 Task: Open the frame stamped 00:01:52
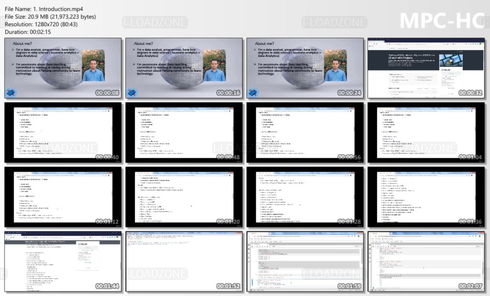click(x=183, y=262)
